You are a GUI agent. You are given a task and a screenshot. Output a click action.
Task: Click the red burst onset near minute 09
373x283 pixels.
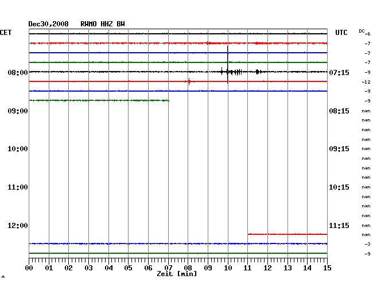[208, 43]
